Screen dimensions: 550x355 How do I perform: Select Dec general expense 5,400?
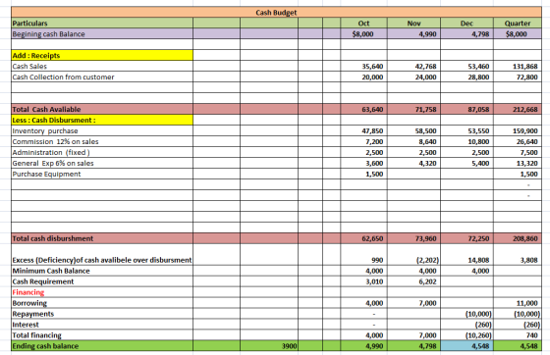[467, 163]
